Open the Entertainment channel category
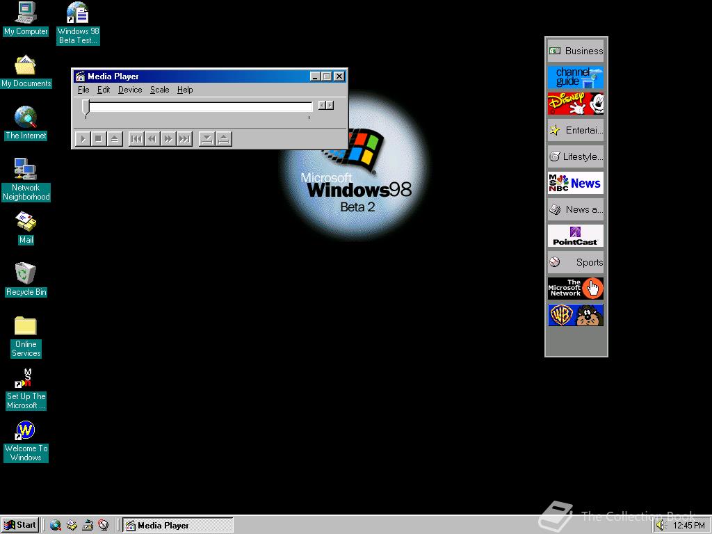Image resolution: width=712 pixels, height=534 pixels. point(575,130)
